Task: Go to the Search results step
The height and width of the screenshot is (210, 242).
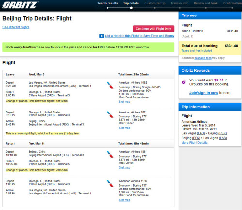Action: coord(107,3)
